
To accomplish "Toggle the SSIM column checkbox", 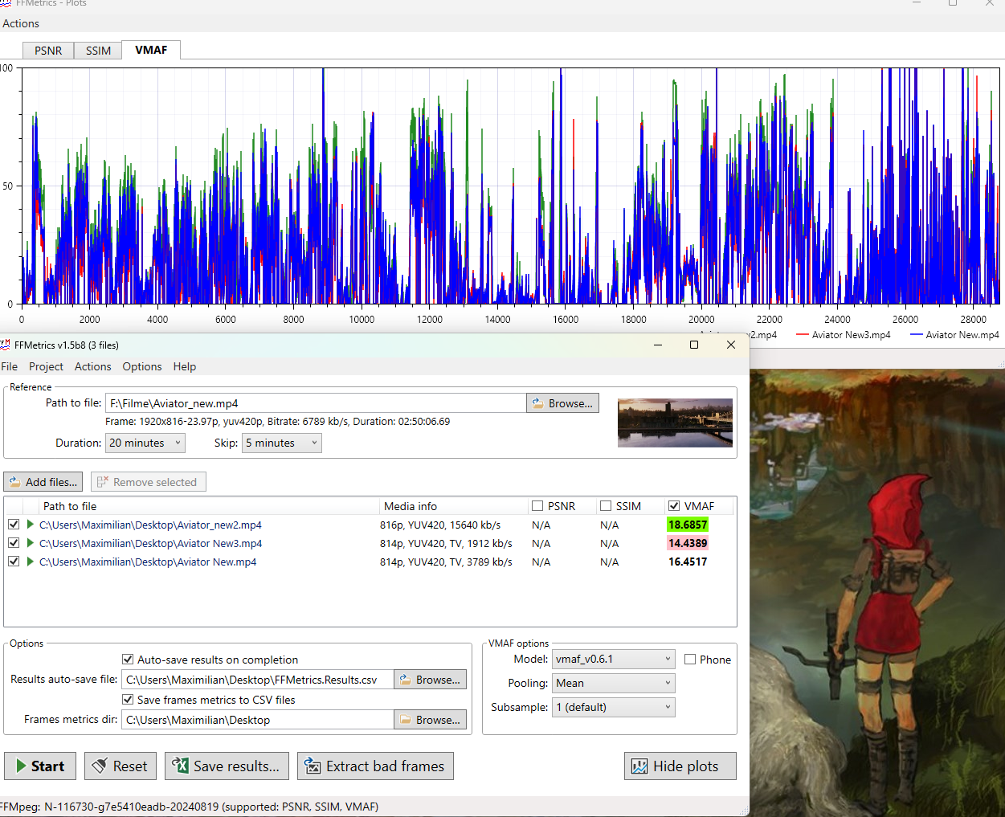I will 606,506.
